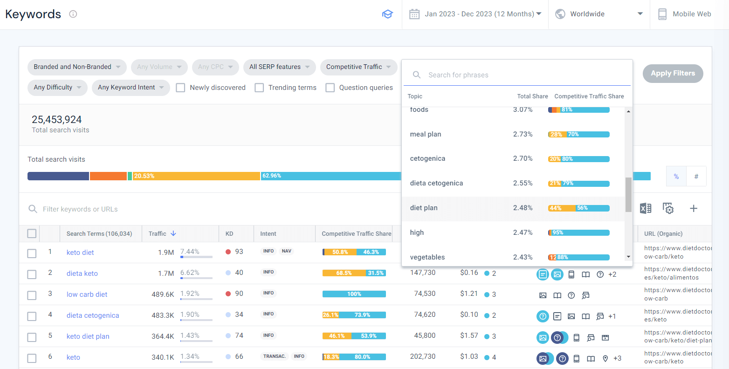The image size is (729, 369).
Task: Click the Apply Filters button
Action: tap(673, 74)
